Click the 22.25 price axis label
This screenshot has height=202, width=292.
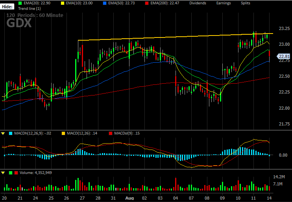pos(284,92)
